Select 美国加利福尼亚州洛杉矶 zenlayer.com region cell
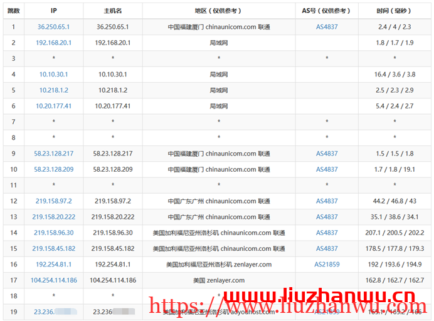The width and height of the screenshot is (434, 321). tap(219, 265)
